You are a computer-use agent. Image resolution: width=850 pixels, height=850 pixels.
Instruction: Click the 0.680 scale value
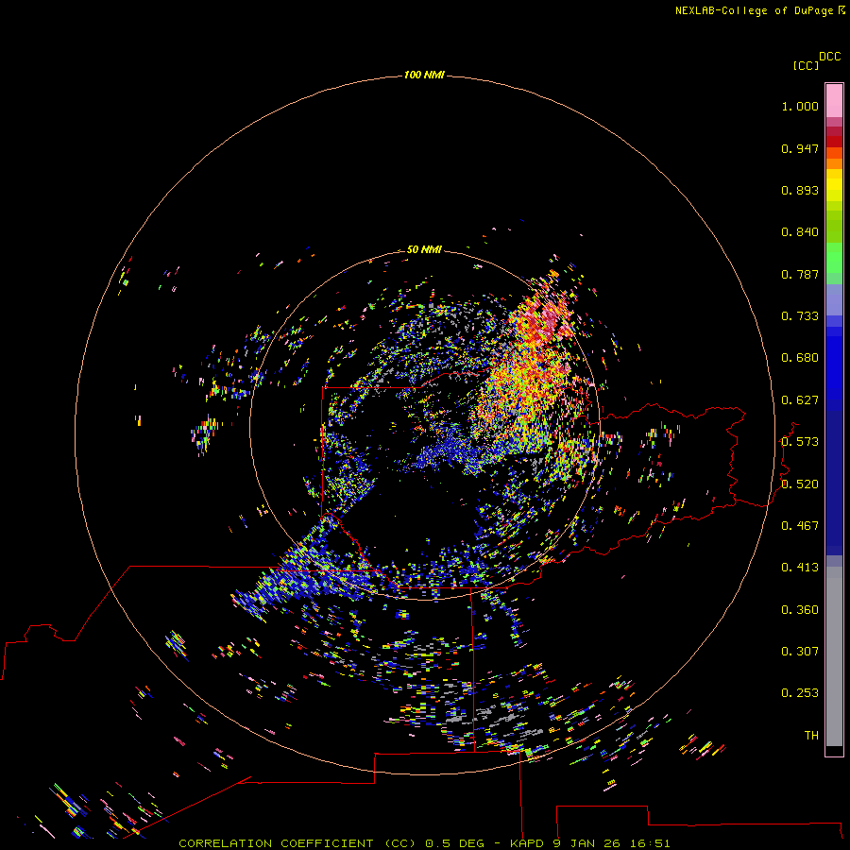800,358
